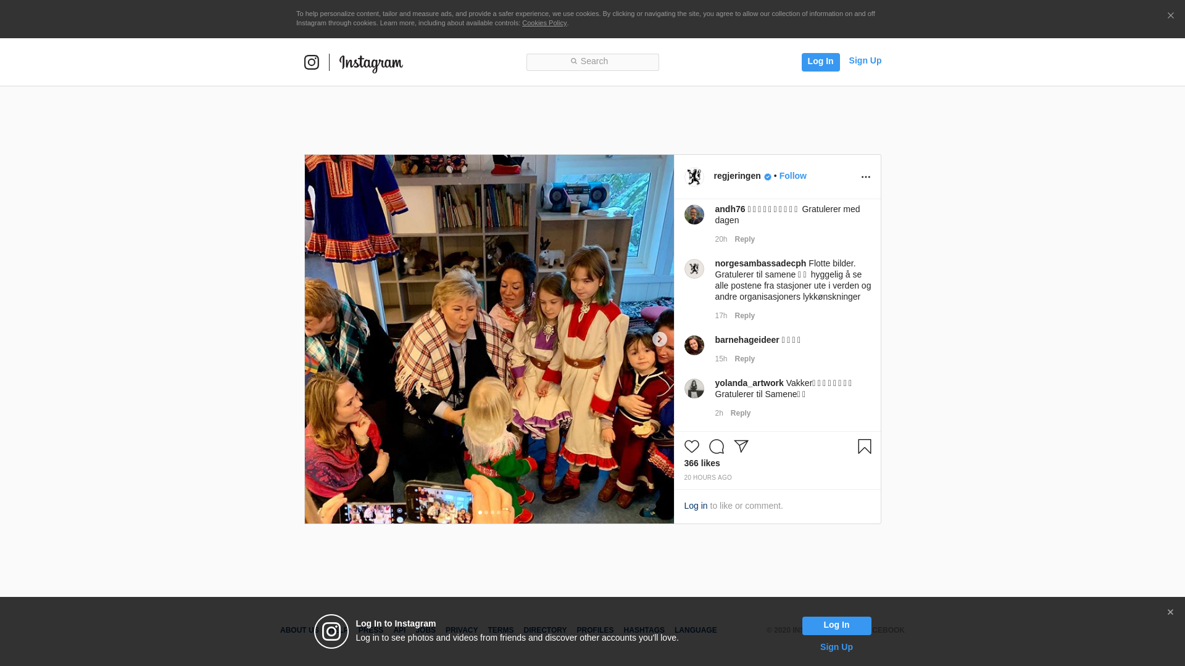The image size is (1185, 666).
Task: Click the main post photo
Action: (x=489, y=339)
